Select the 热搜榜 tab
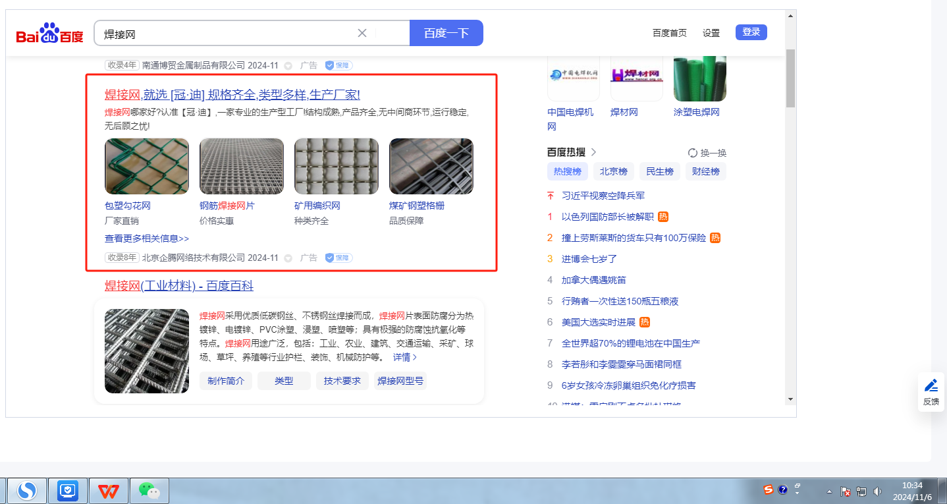947x504 pixels. coord(568,172)
